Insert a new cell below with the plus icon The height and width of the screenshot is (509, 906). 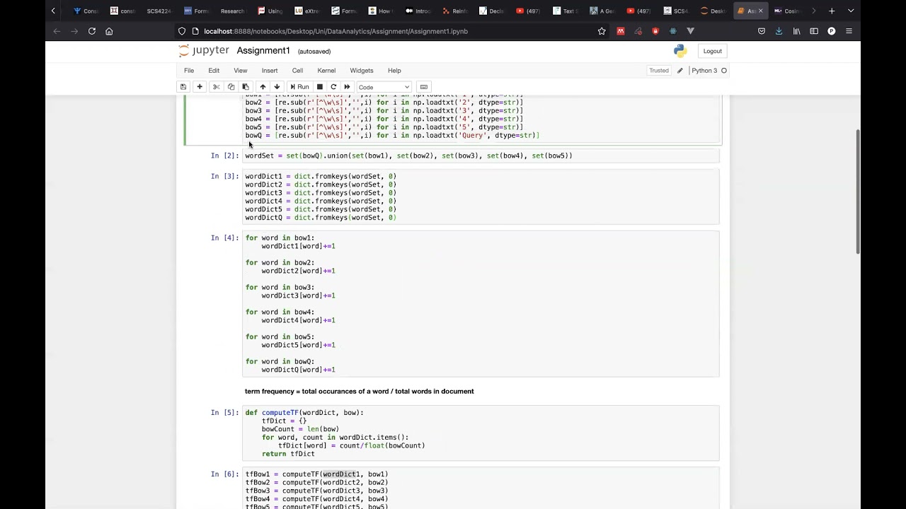pyautogui.click(x=200, y=87)
